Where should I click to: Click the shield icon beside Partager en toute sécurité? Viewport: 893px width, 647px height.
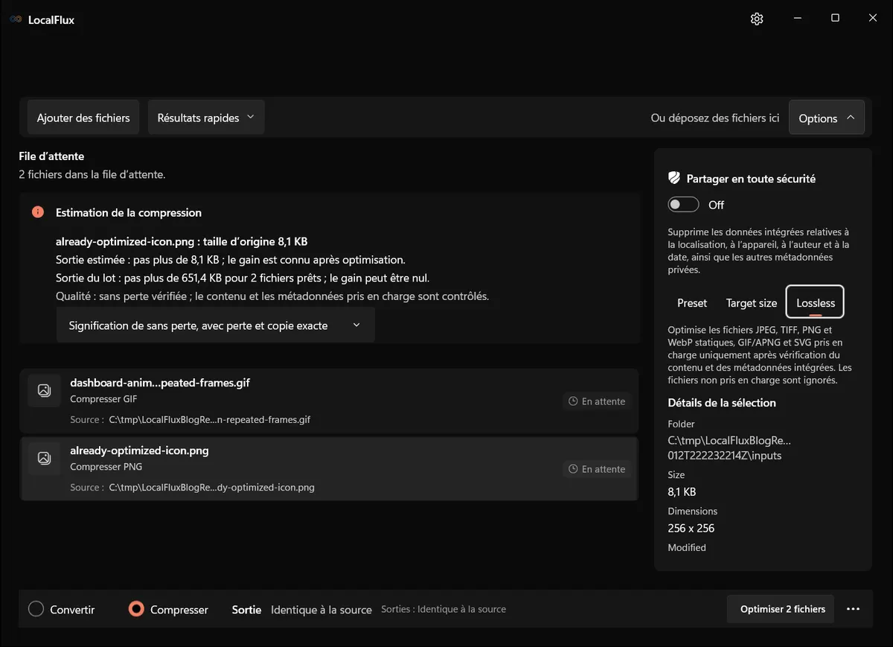click(674, 178)
